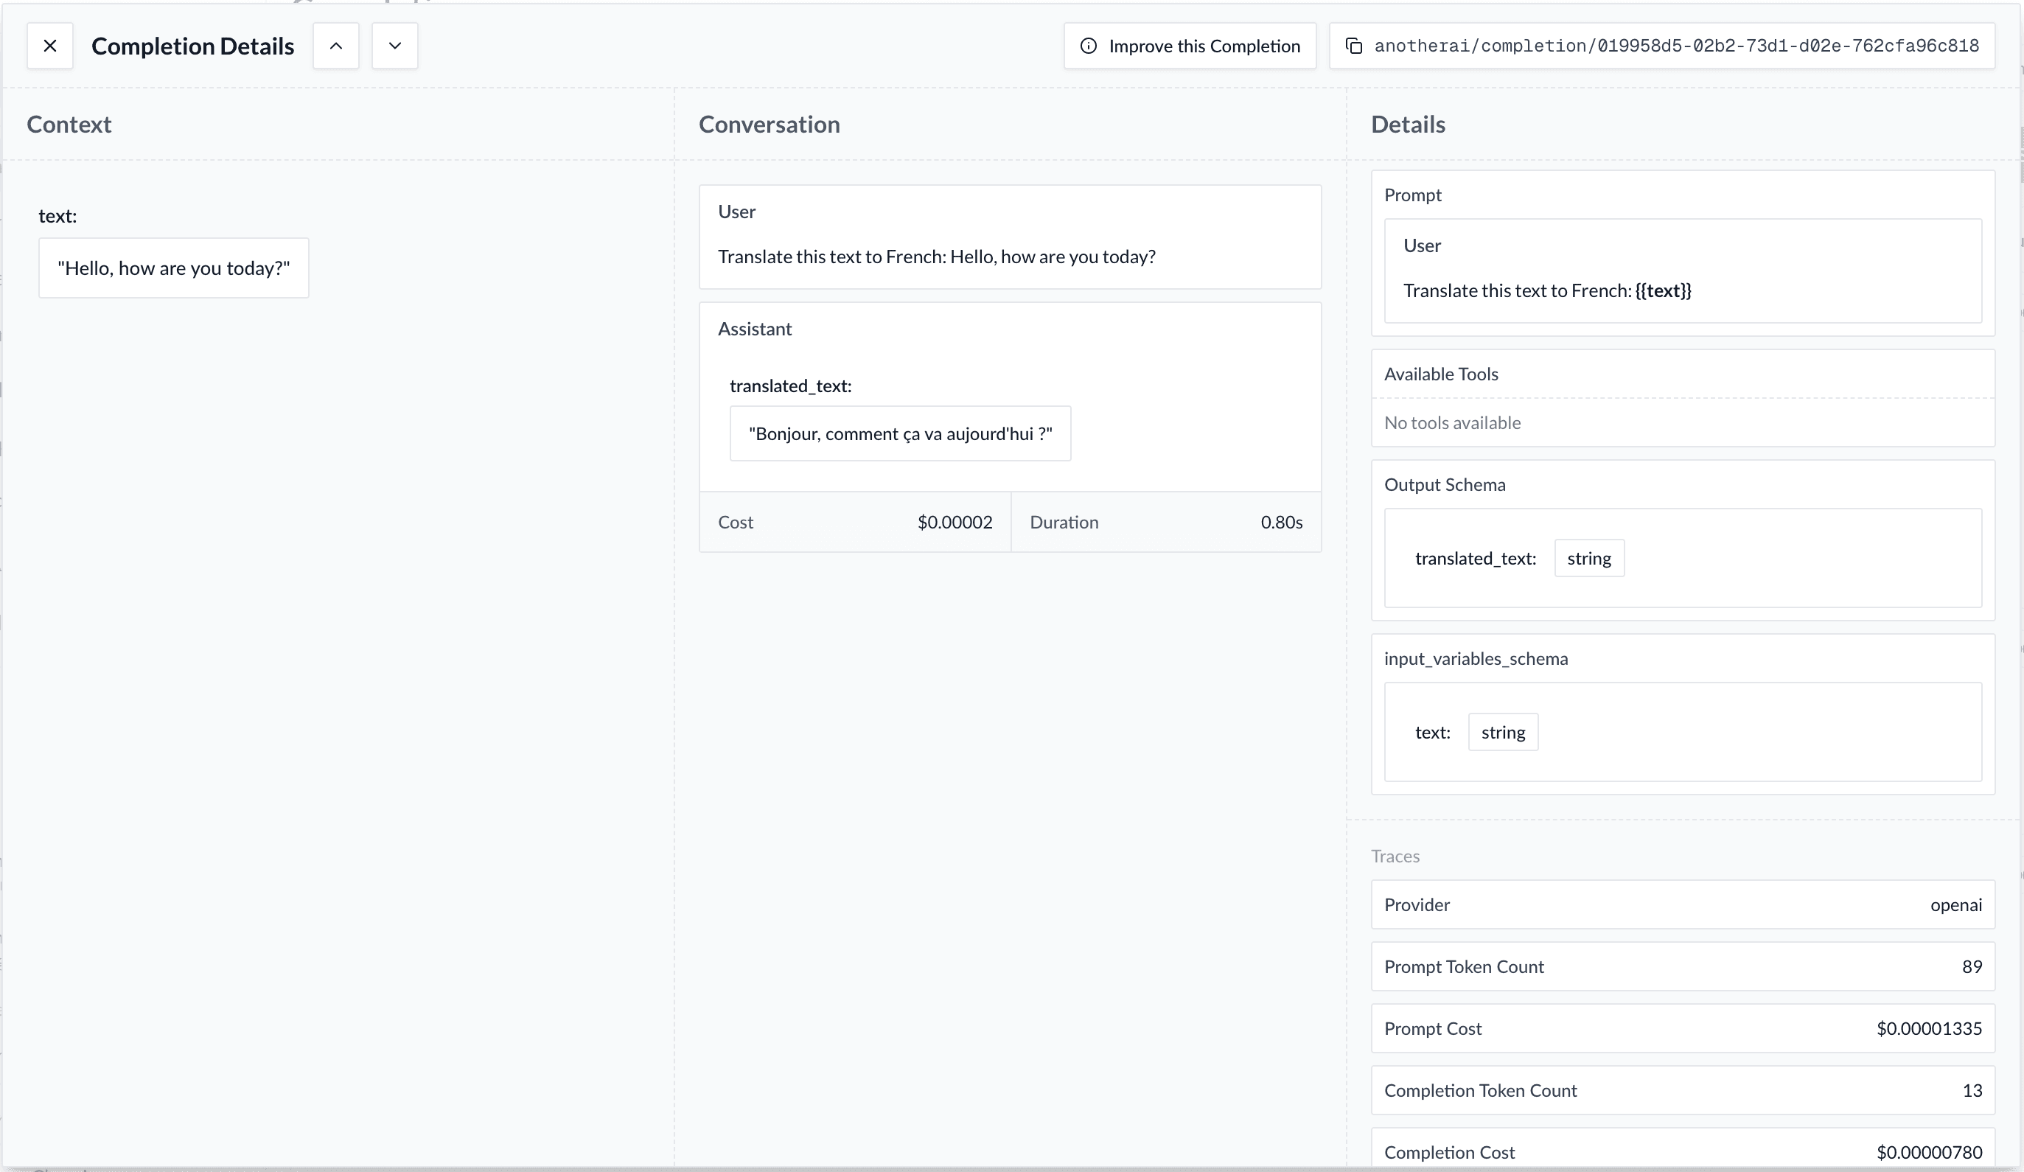Select the User message in Conversation
Image resolution: width=2024 pixels, height=1172 pixels.
tap(1010, 237)
